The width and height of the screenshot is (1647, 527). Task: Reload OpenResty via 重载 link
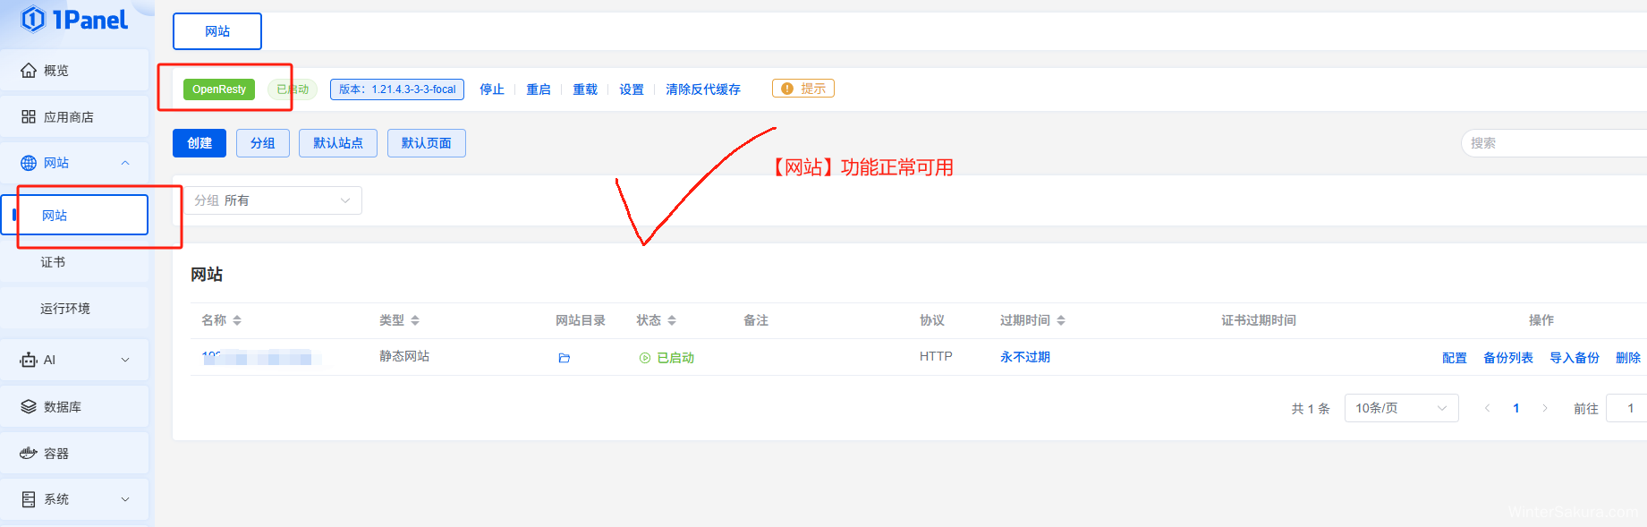click(585, 89)
